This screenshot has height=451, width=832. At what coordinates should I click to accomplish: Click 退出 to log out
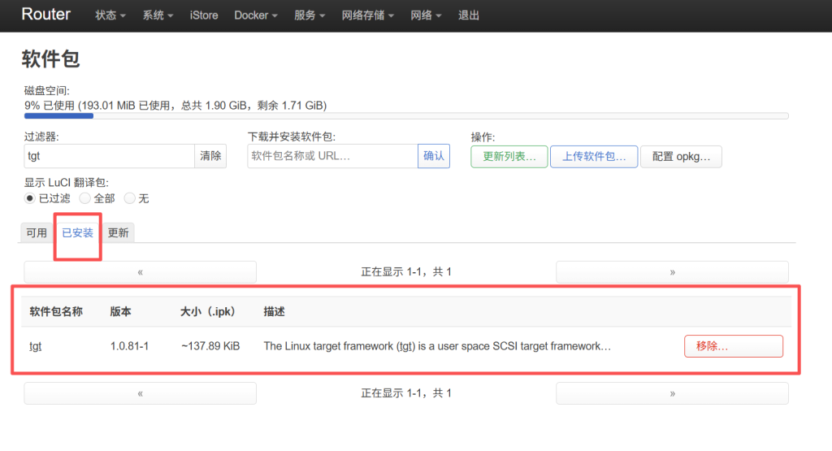coord(469,15)
